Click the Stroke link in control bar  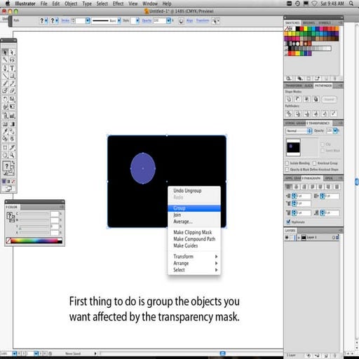(x=65, y=20)
